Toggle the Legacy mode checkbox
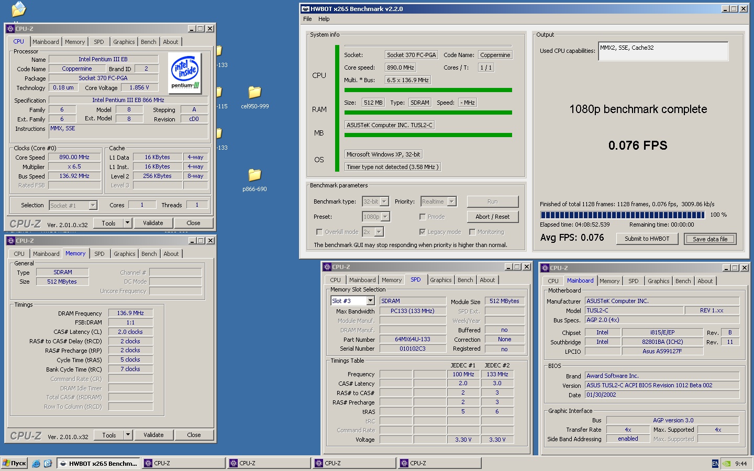 point(423,232)
